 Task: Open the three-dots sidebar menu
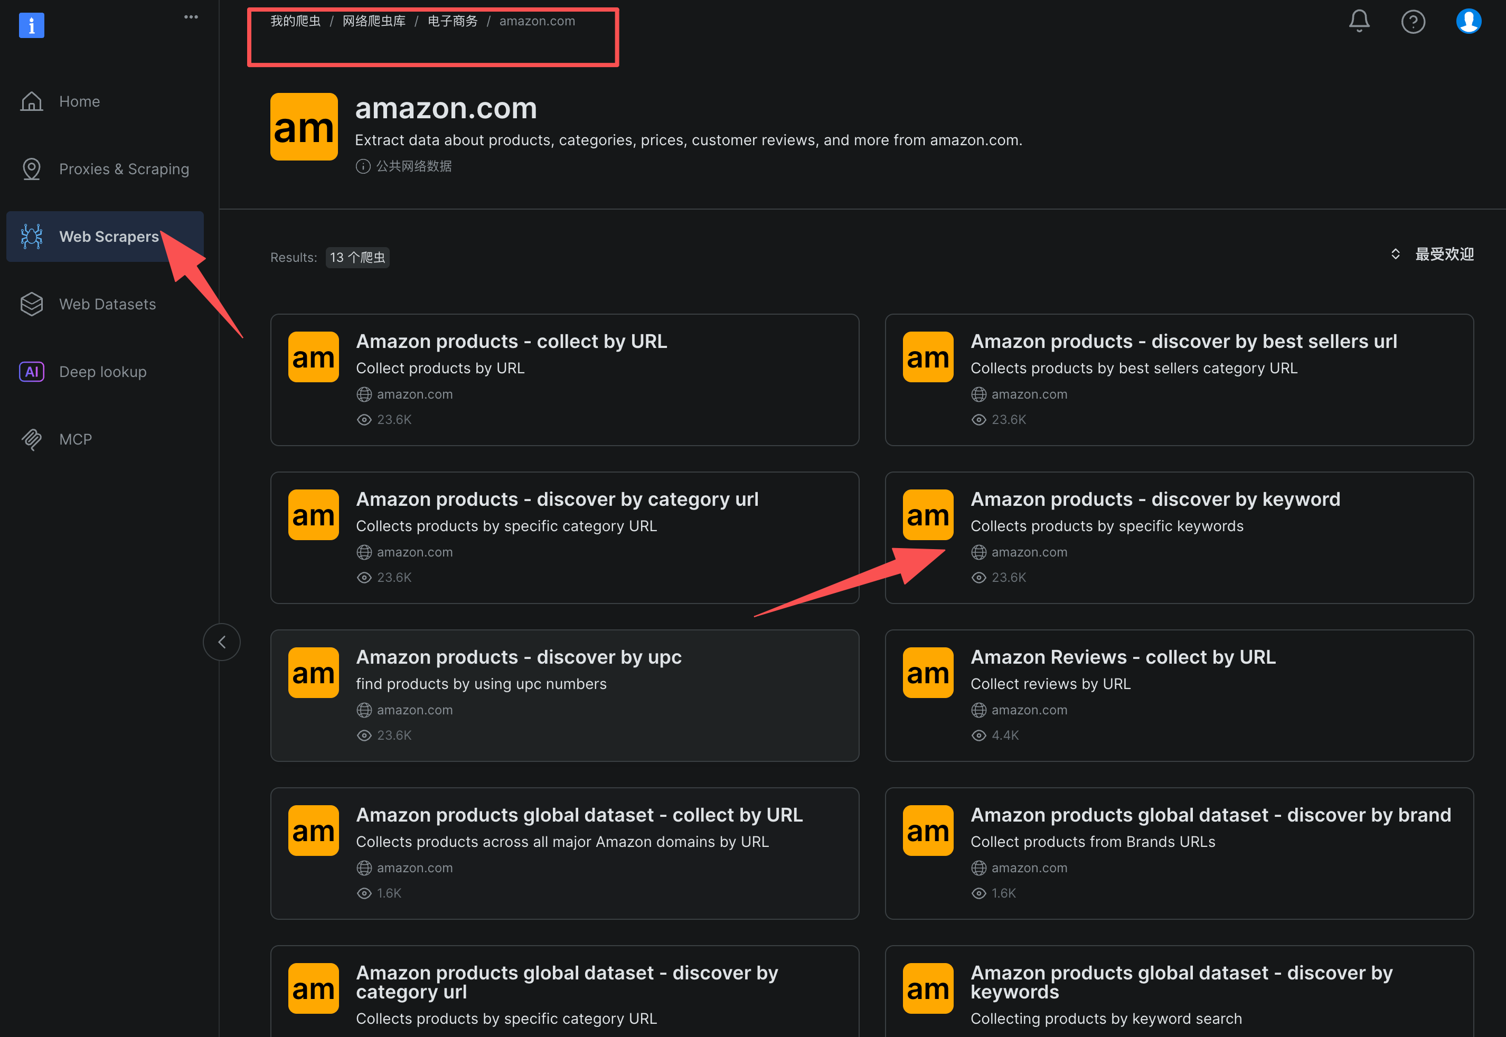point(190,17)
